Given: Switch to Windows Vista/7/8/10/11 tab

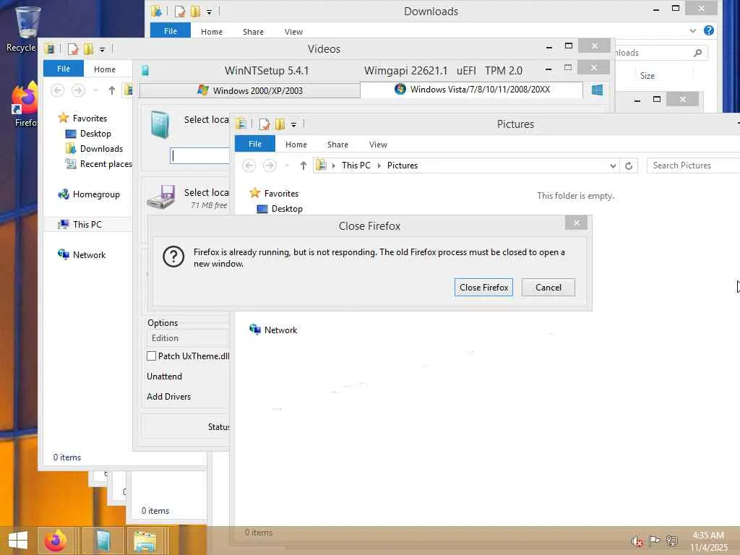Looking at the screenshot, I should (471, 89).
